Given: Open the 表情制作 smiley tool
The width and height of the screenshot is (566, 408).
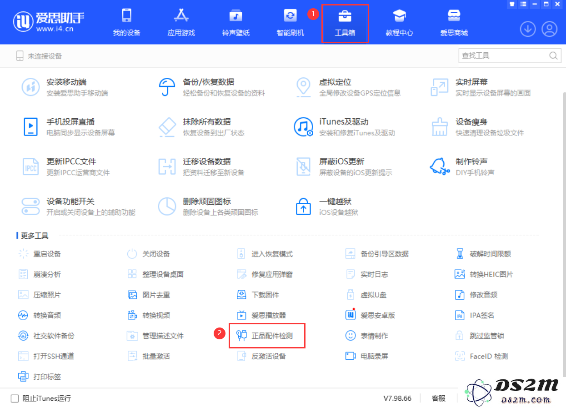Looking at the screenshot, I should 367,336.
